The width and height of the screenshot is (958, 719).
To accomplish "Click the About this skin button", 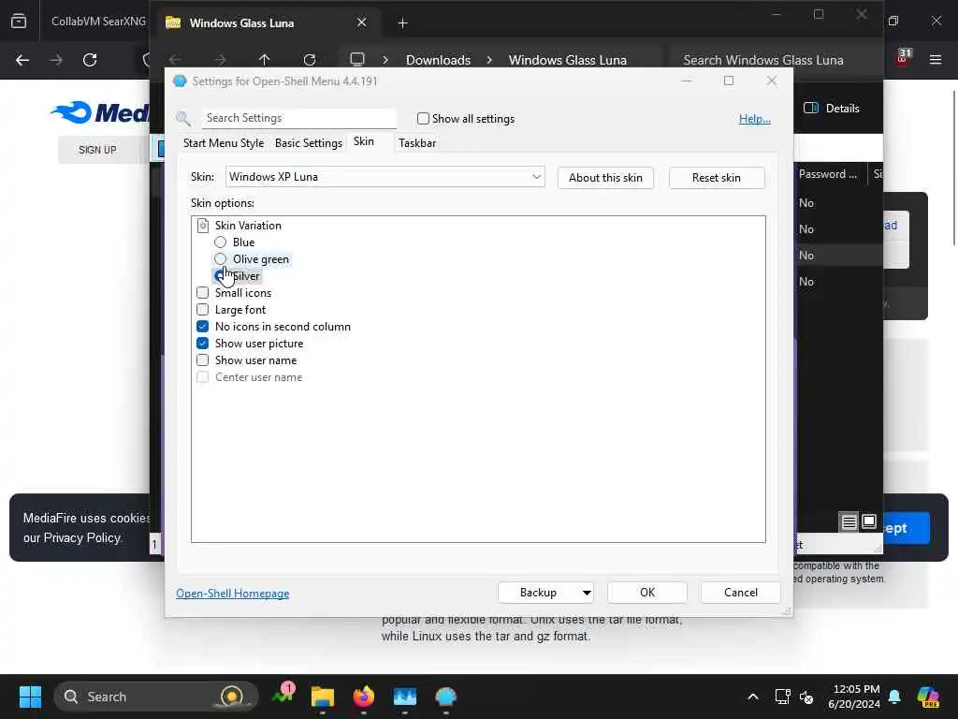I will click(605, 178).
